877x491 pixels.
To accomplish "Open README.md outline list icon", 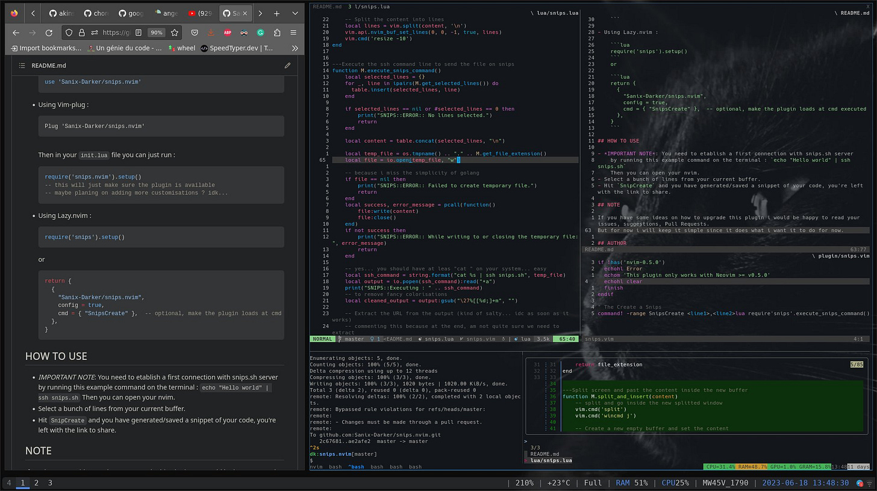I will (22, 65).
